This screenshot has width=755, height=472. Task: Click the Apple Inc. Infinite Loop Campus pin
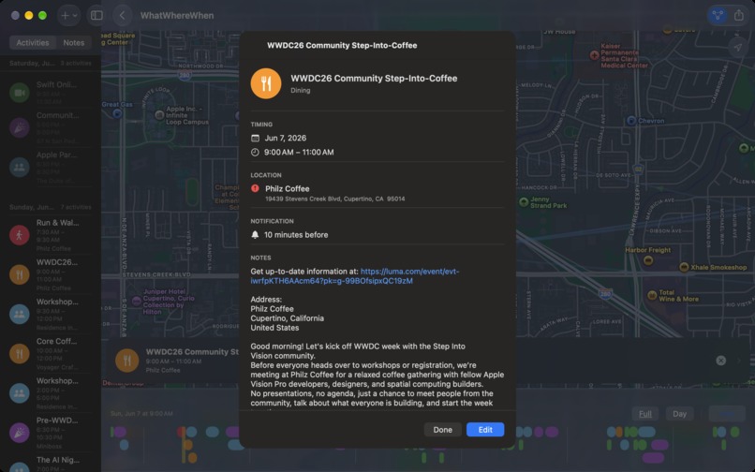pos(159,114)
